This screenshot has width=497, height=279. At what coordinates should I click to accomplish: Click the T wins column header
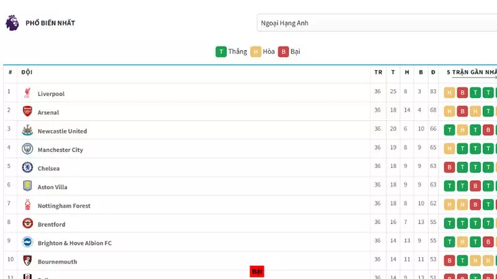click(x=393, y=72)
